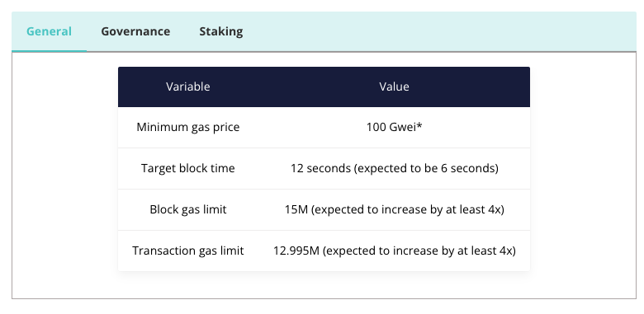Click the 12 seconds value cell
The width and height of the screenshot is (644, 314).
pos(394,168)
